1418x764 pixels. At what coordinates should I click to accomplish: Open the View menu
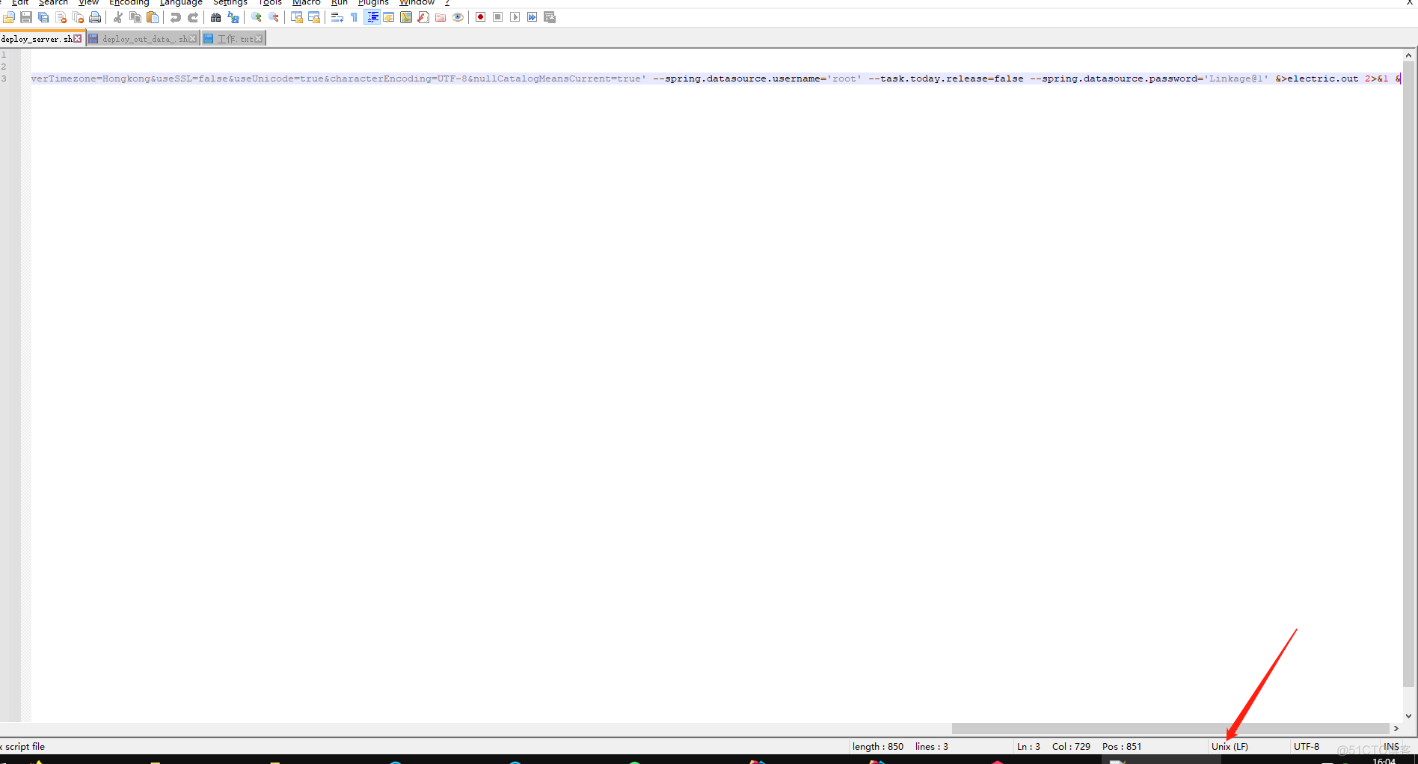coord(88,2)
